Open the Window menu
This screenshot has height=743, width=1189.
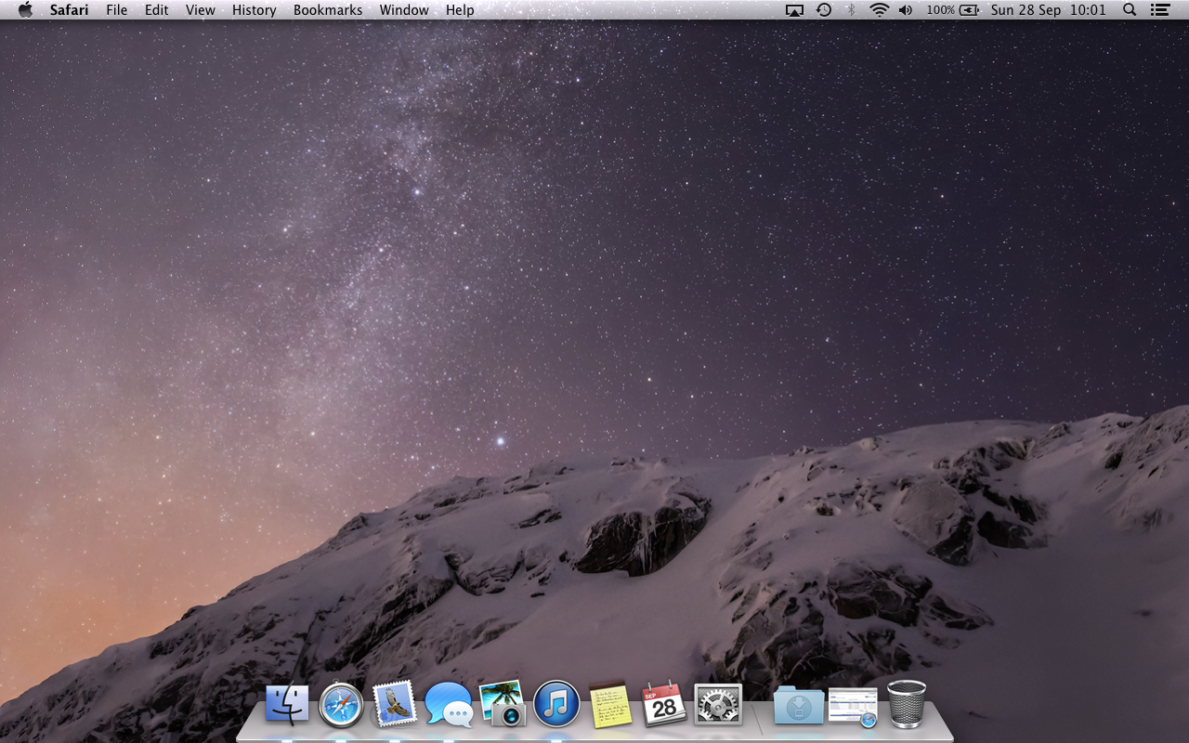pyautogui.click(x=404, y=10)
